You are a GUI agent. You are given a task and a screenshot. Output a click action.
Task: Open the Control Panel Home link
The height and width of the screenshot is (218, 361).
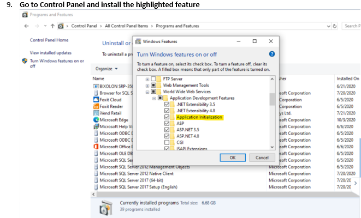[49, 40]
